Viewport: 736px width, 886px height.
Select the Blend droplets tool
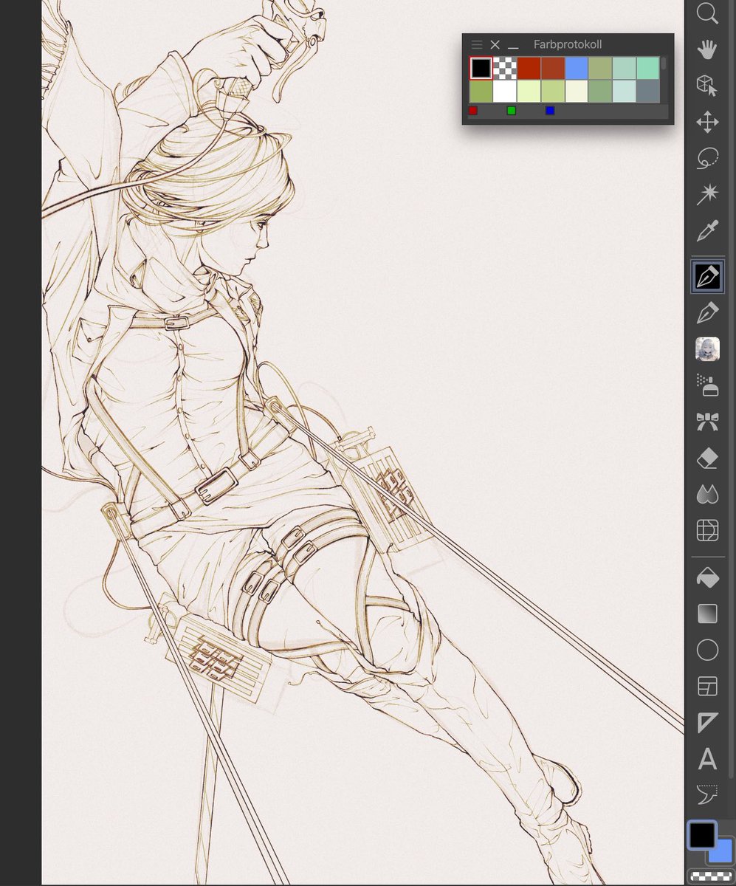point(707,494)
